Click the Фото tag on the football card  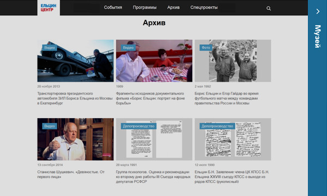click(206, 48)
